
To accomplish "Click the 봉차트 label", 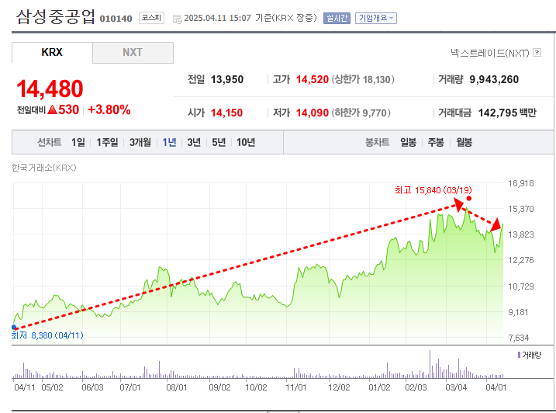I will click(x=378, y=142).
